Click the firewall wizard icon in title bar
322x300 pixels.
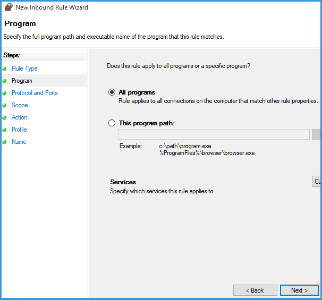click(9, 7)
